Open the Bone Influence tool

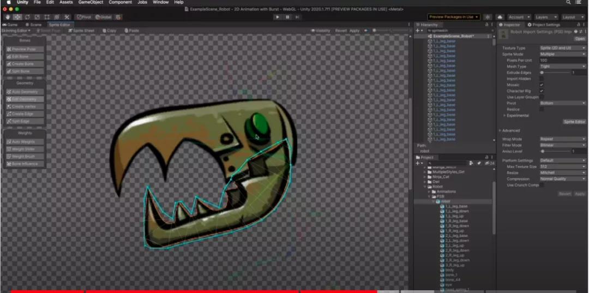pos(25,164)
